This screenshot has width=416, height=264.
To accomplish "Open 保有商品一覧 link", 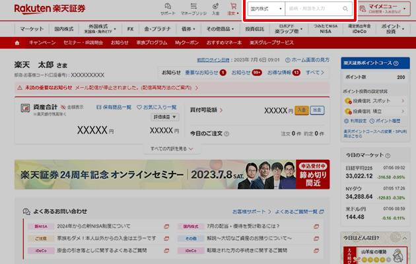I will pos(114,107).
